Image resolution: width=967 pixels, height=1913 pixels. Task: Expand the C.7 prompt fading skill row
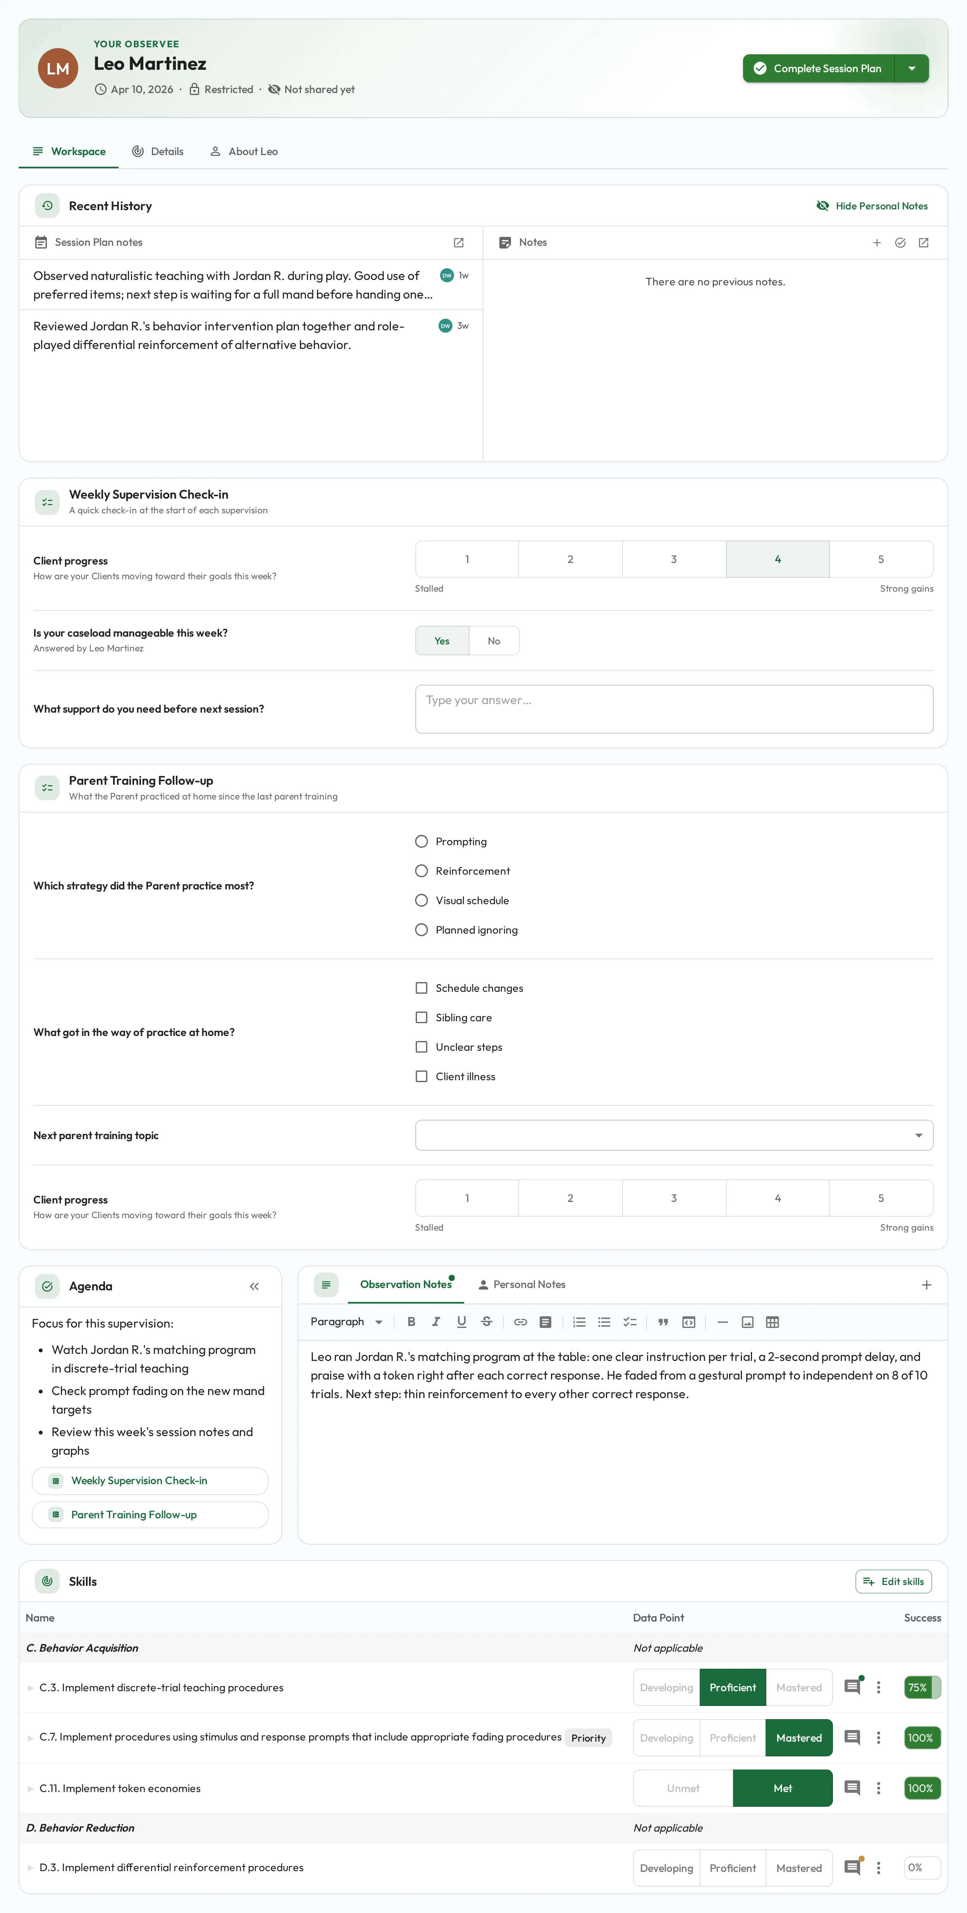[31, 1739]
